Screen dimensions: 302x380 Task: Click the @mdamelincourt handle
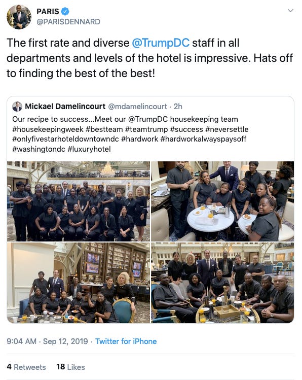(x=137, y=107)
